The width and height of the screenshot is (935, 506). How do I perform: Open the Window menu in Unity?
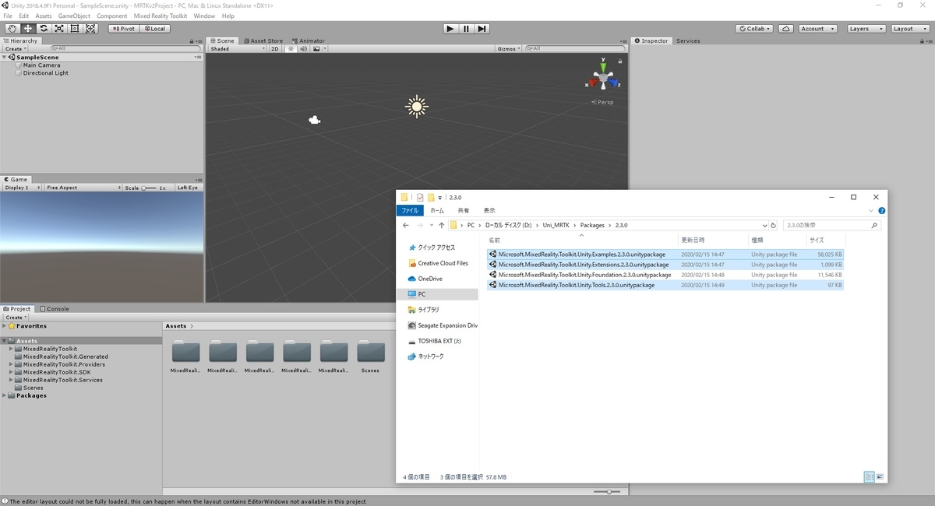pyautogui.click(x=204, y=16)
